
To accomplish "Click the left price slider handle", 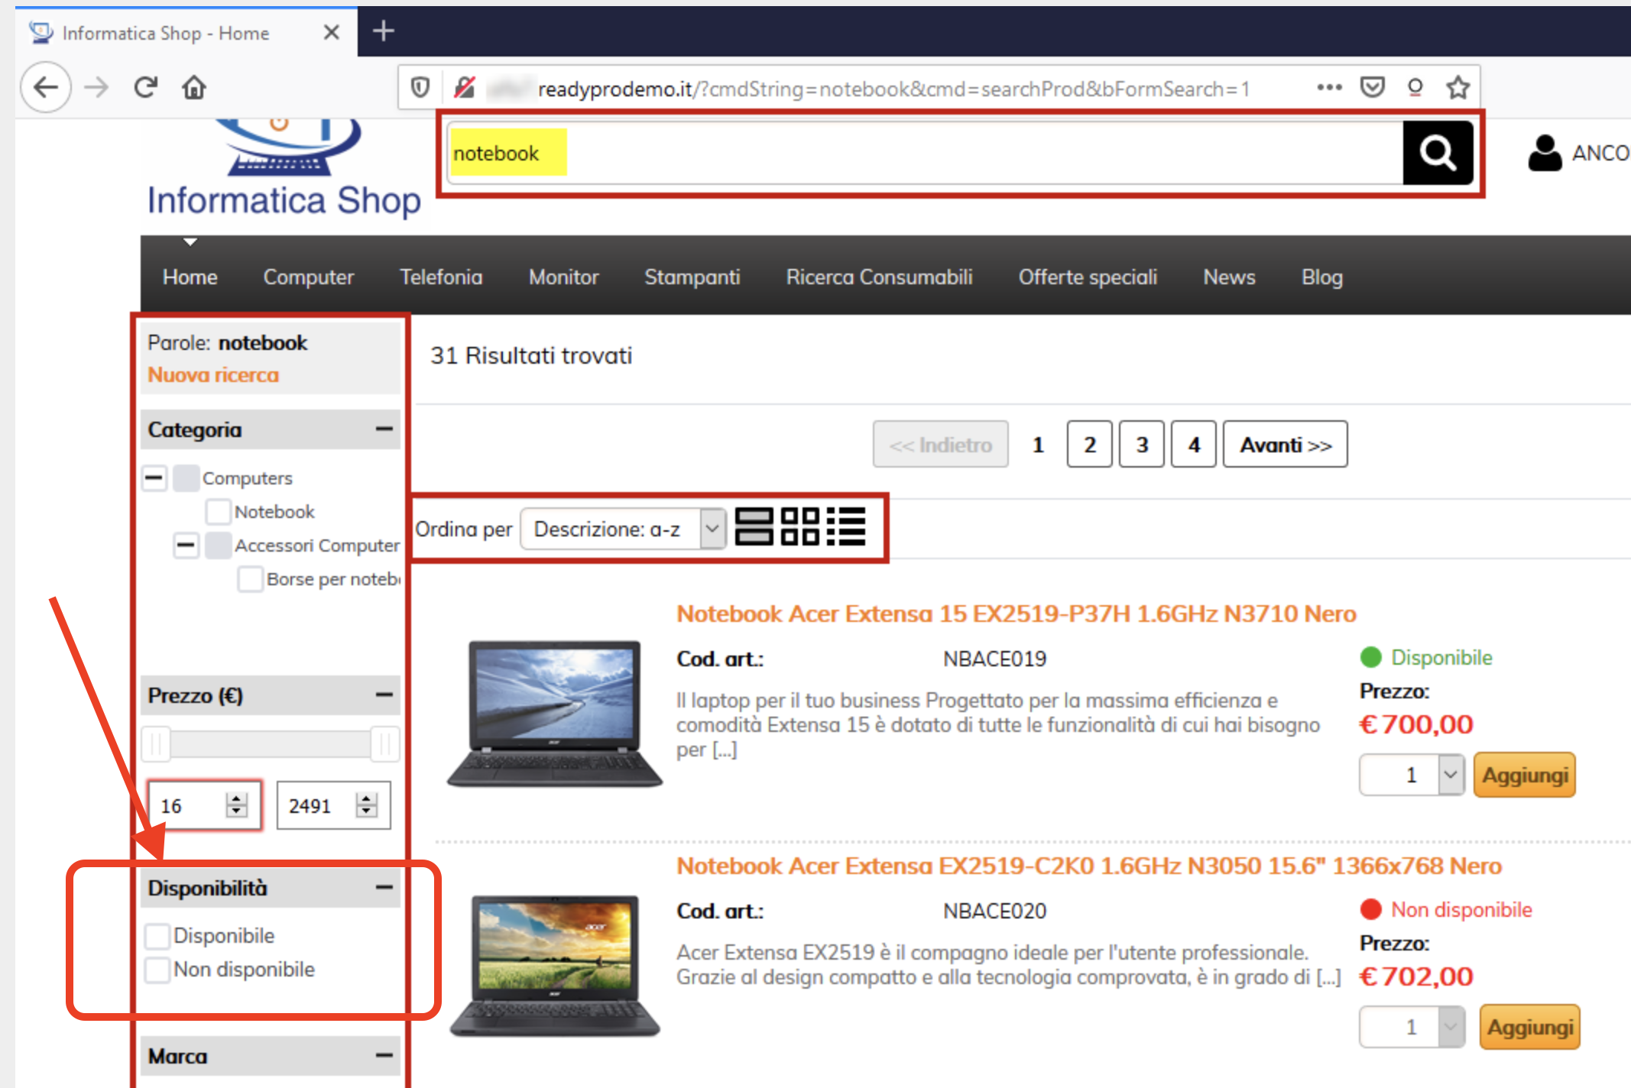I will pos(156,743).
